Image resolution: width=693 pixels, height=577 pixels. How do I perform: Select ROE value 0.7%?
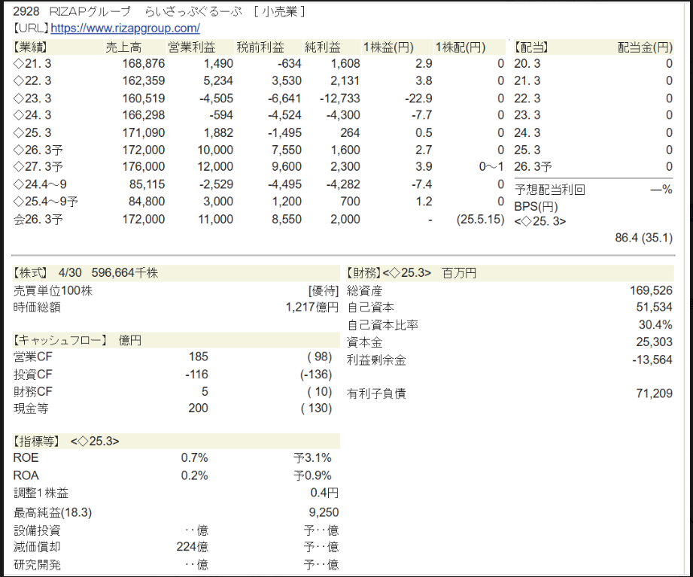coord(194,457)
